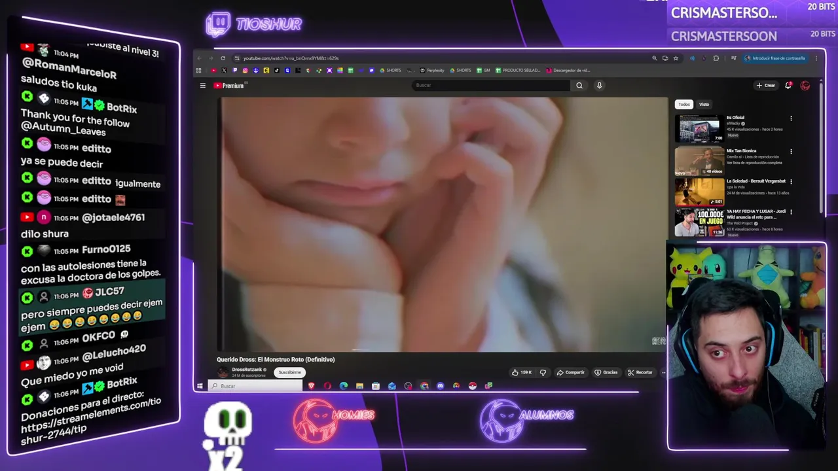This screenshot has height=471, width=838.
Task: Open the Perplexity bookmark
Action: [432, 70]
